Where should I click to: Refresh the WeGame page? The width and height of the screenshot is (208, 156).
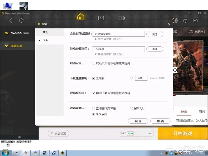point(21,21)
